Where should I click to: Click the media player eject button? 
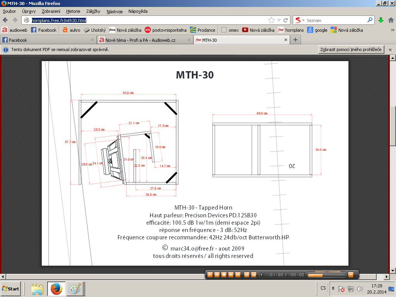tap(350, 275)
